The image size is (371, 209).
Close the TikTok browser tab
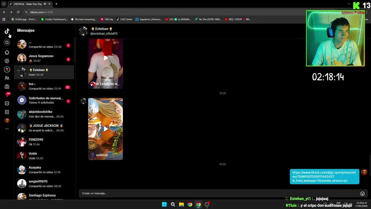(x=50, y=4)
